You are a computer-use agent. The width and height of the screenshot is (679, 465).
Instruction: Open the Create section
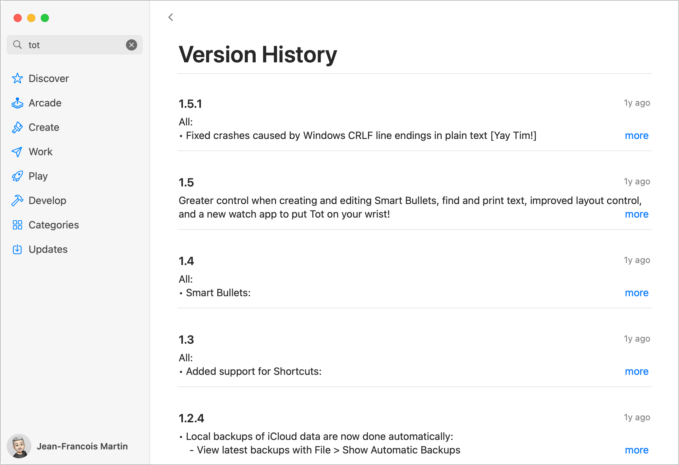click(43, 127)
